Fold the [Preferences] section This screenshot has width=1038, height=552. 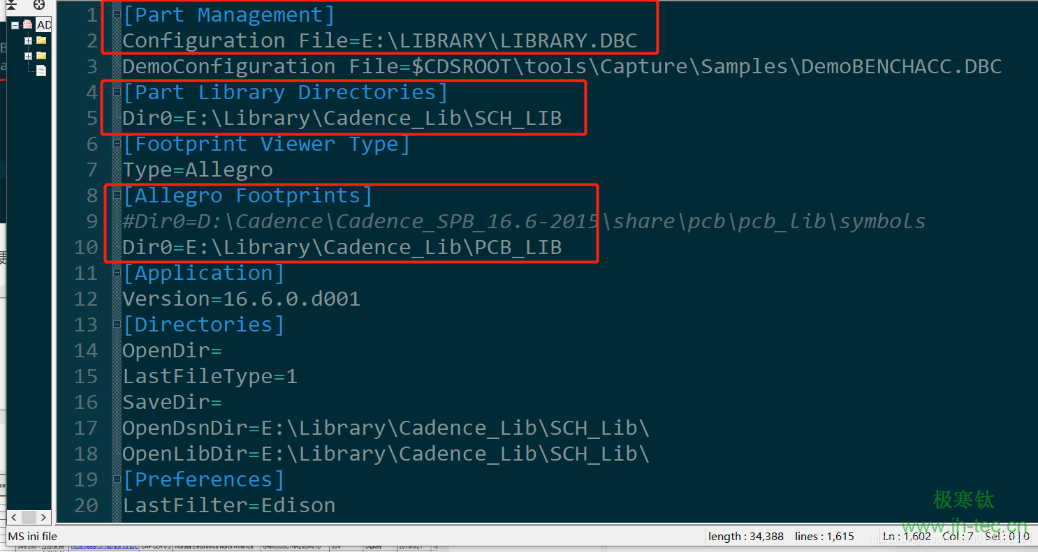click(x=117, y=479)
